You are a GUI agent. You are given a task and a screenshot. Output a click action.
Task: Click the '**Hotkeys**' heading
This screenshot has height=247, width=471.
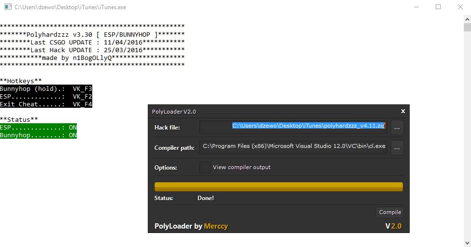click(21, 81)
